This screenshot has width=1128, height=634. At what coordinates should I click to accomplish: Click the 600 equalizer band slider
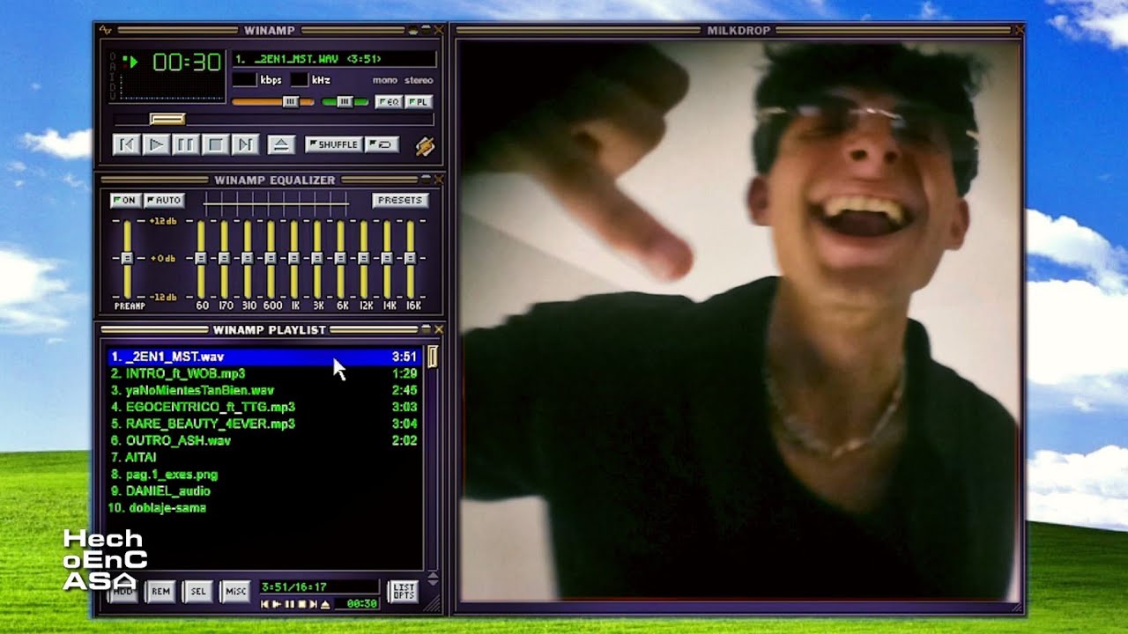[x=271, y=259]
